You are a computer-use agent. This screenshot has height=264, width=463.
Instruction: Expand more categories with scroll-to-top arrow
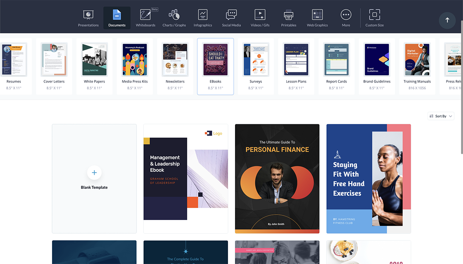tap(447, 20)
